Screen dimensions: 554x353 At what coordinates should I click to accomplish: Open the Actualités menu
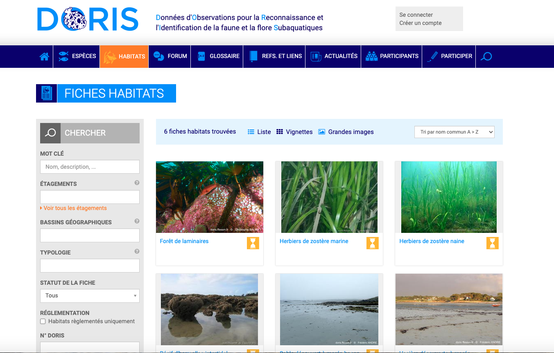(333, 56)
